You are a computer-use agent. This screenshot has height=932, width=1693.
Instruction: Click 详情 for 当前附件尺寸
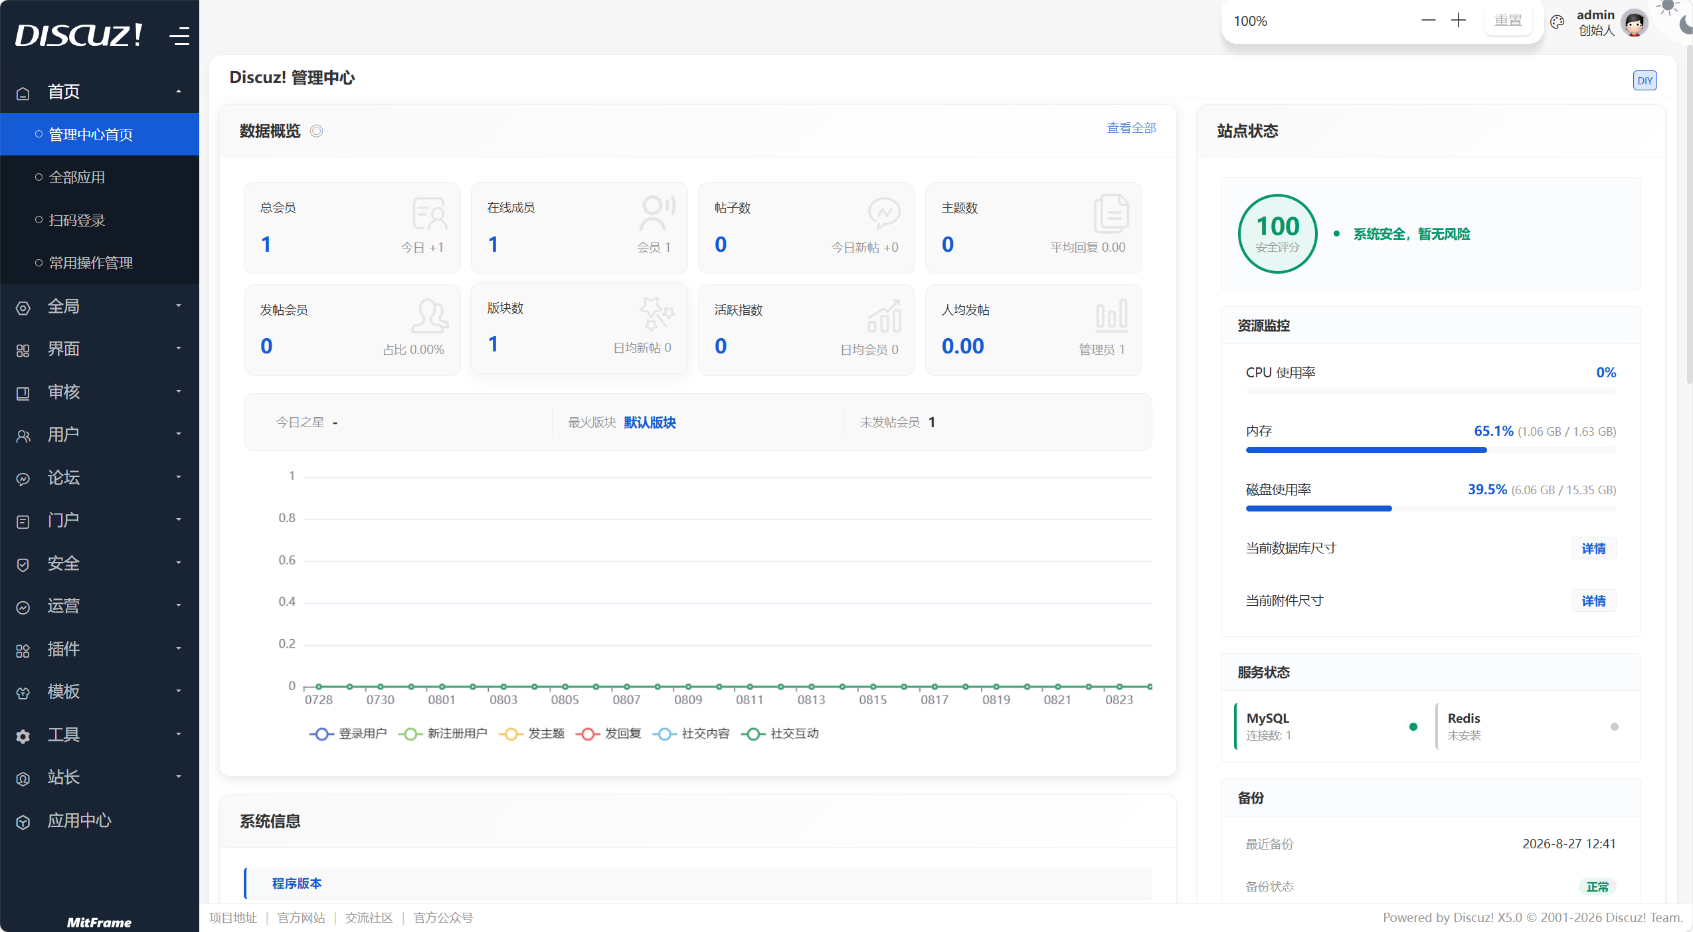[x=1593, y=601]
